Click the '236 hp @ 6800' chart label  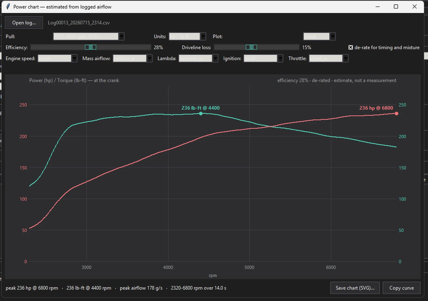click(x=376, y=108)
